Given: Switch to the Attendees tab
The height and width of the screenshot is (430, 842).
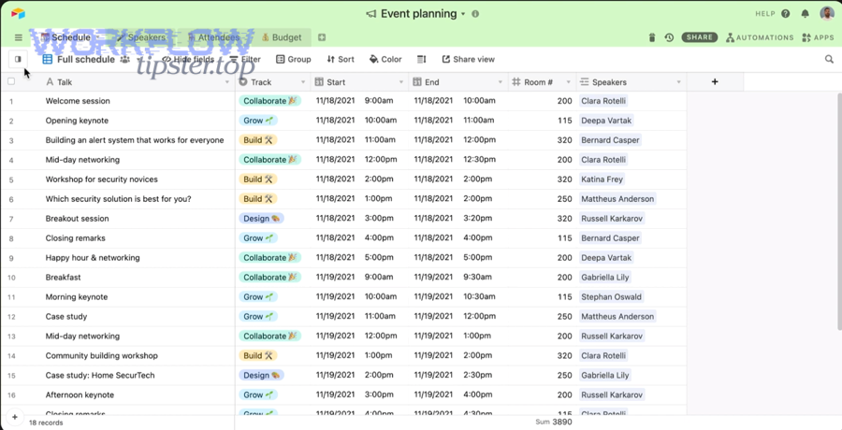Looking at the screenshot, I should point(216,37).
